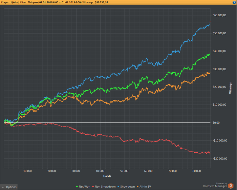Image resolution: width=237 pixels, height=190 pixels.
Task: Click the Player 1 (Alias) label
Action: [x=10, y=2]
